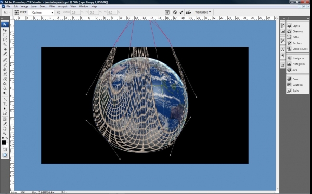Select the Paint Bucket tool
Viewport: 312px width, 194px height.
[x=5, y=84]
